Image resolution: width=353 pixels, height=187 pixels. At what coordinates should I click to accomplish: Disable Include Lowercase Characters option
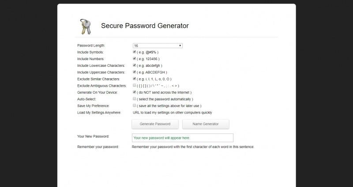[134, 65]
